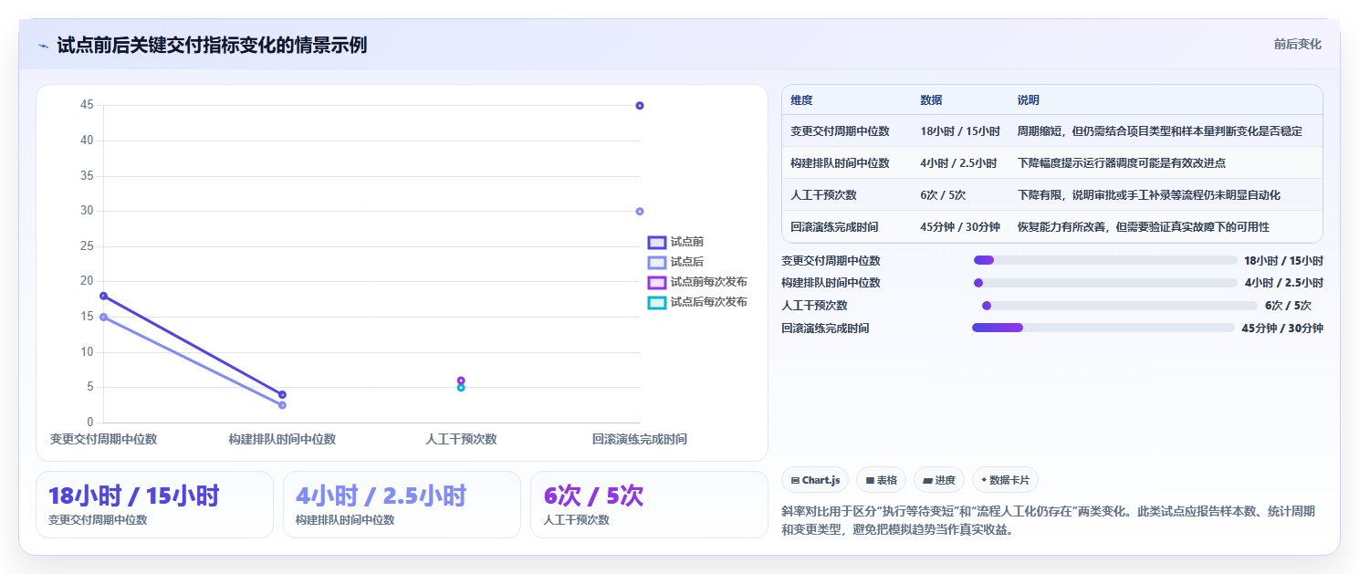This screenshot has height=574, width=1359.
Task: Click the 说明 column header
Action: 1028,100
